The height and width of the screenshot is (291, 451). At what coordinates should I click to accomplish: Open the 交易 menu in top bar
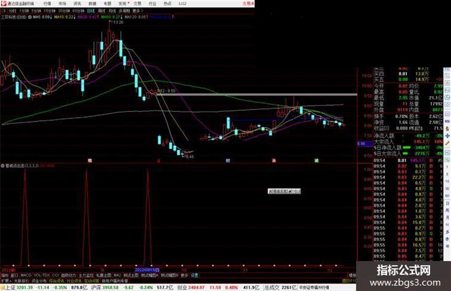tap(137, 3)
